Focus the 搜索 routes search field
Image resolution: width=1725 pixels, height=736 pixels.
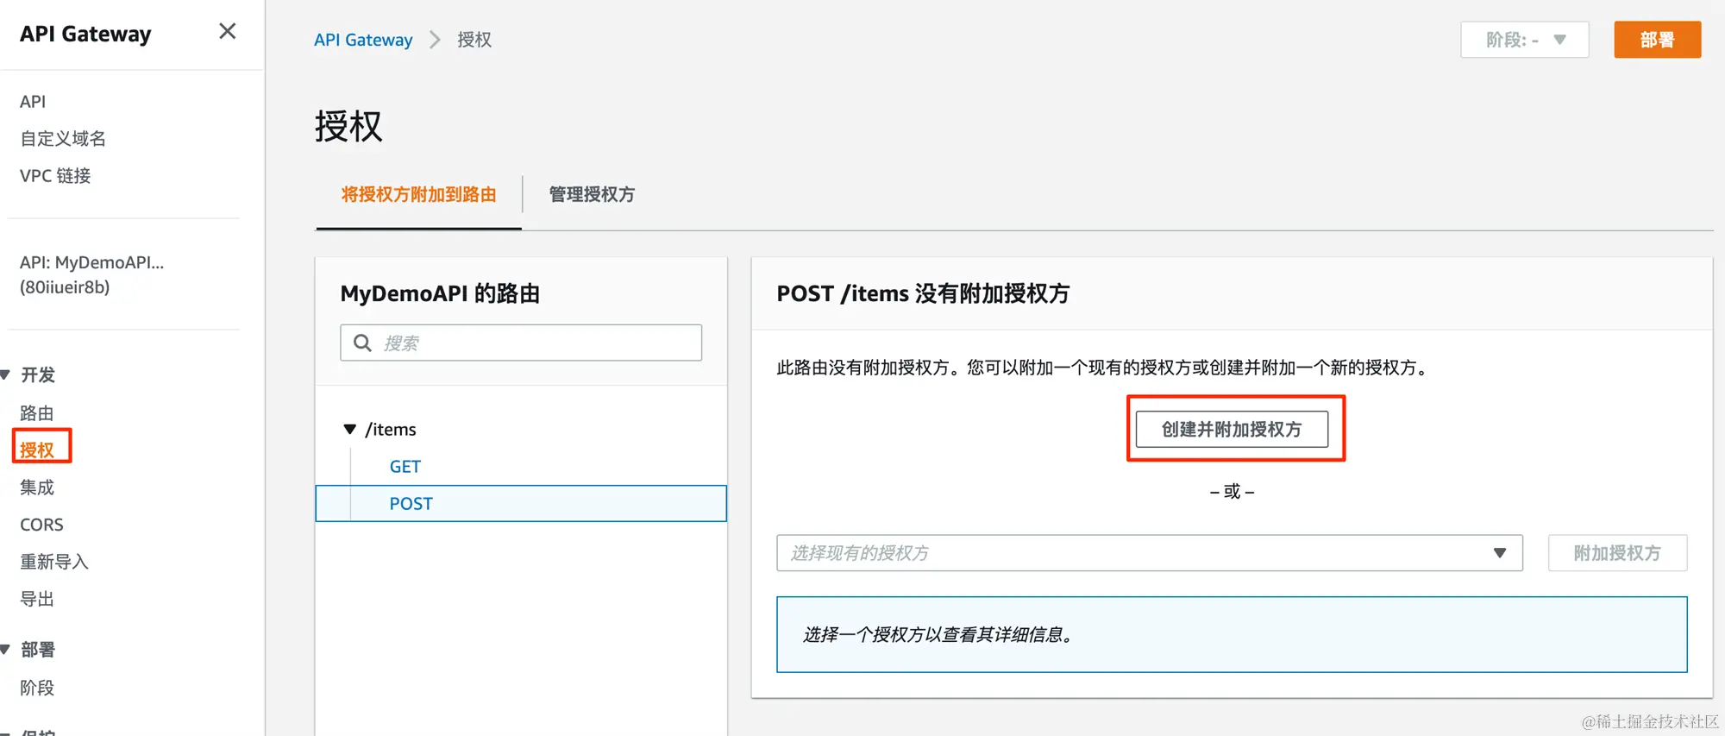pos(521,343)
